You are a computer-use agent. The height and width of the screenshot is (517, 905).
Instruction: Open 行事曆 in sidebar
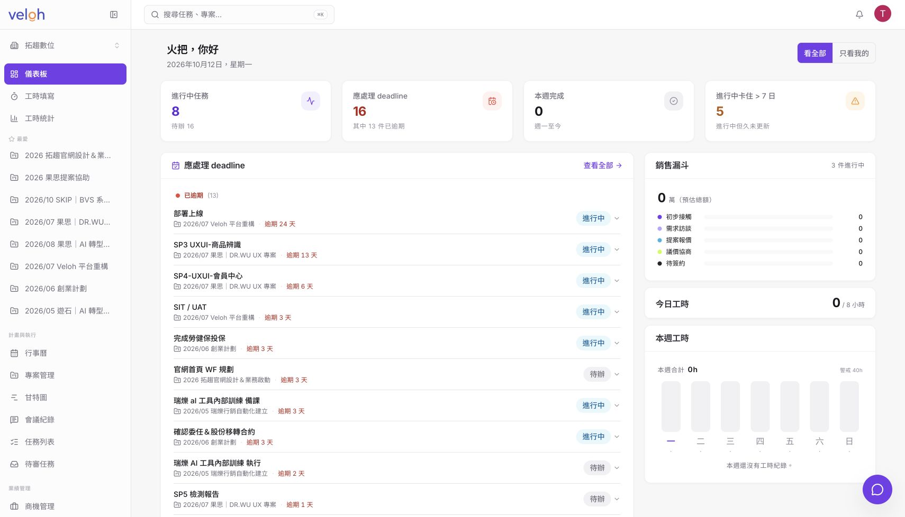click(x=65, y=353)
